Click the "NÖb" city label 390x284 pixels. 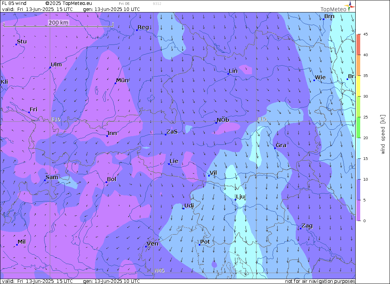[223, 120]
